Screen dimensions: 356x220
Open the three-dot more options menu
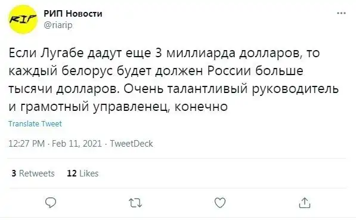[x=341, y=13]
